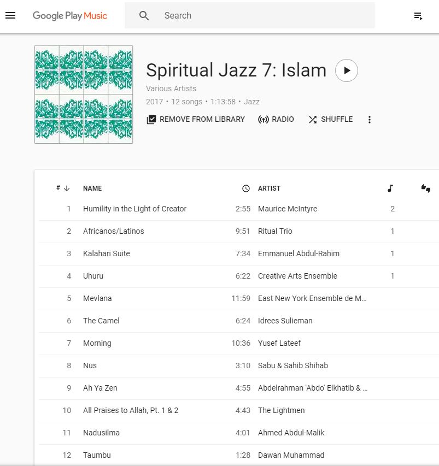This screenshot has width=439, height=466.
Task: Select track Uhuru
Action: tap(93, 276)
